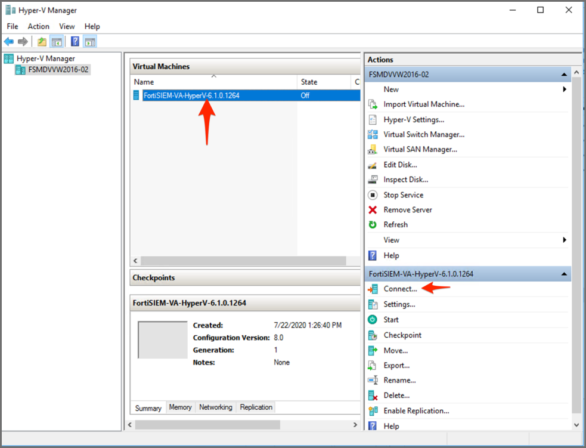Sort virtual machines by State column
Image resolution: width=586 pixels, height=448 pixels.
click(324, 82)
